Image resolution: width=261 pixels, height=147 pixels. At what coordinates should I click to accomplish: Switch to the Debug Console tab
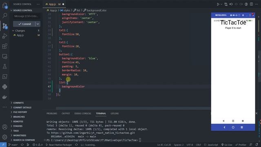[x=83, y=114]
